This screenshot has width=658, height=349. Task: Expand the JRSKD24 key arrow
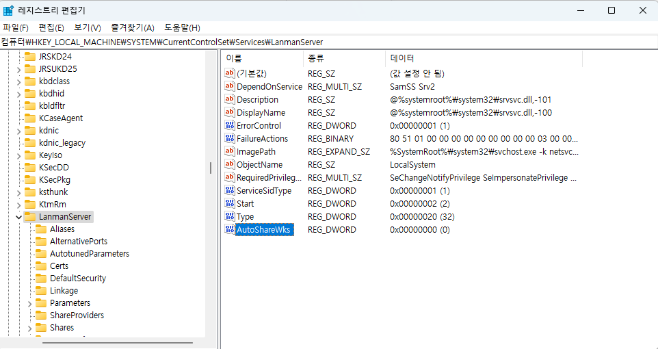click(18, 57)
